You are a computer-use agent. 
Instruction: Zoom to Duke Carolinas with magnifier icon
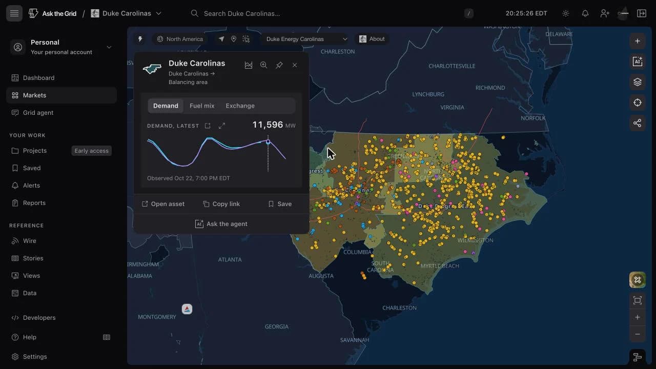[263, 65]
